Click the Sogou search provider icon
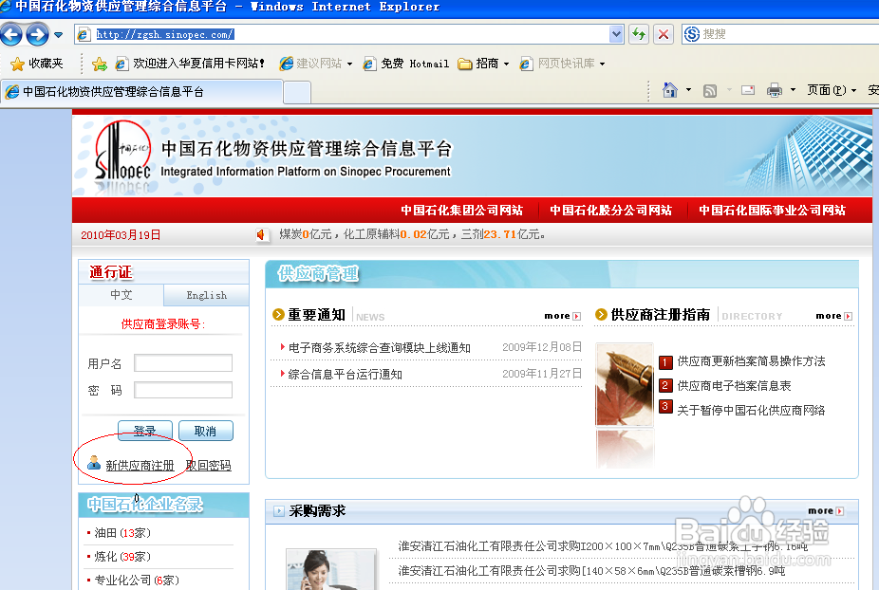This screenshot has width=879, height=590. coord(692,35)
